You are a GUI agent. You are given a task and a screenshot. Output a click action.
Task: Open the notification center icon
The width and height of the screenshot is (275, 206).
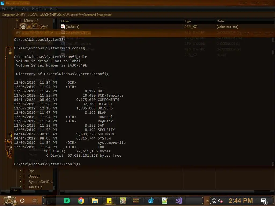pyautogui.click(x=264, y=201)
